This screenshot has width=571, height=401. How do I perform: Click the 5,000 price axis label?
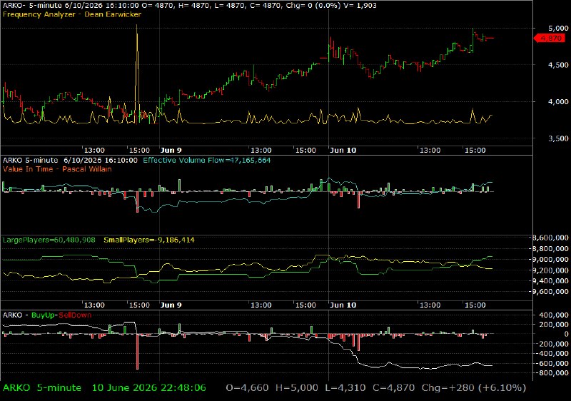pyautogui.click(x=558, y=29)
